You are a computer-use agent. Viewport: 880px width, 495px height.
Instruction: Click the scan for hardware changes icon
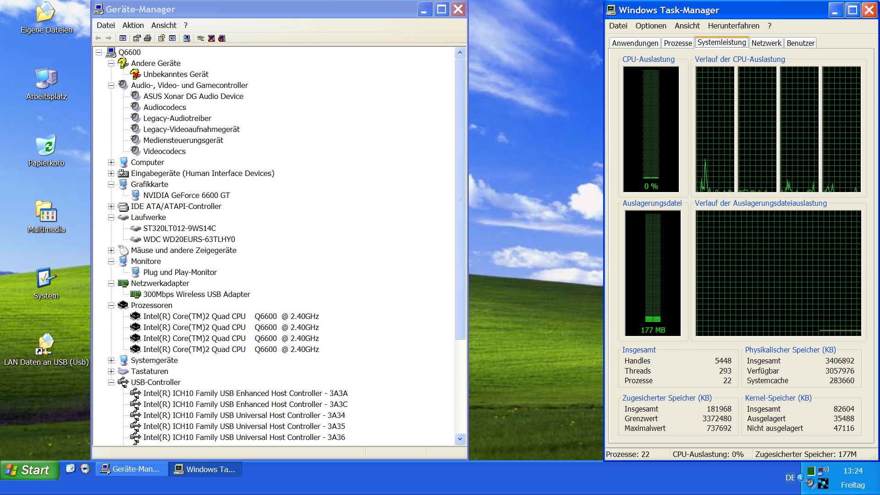coord(187,38)
